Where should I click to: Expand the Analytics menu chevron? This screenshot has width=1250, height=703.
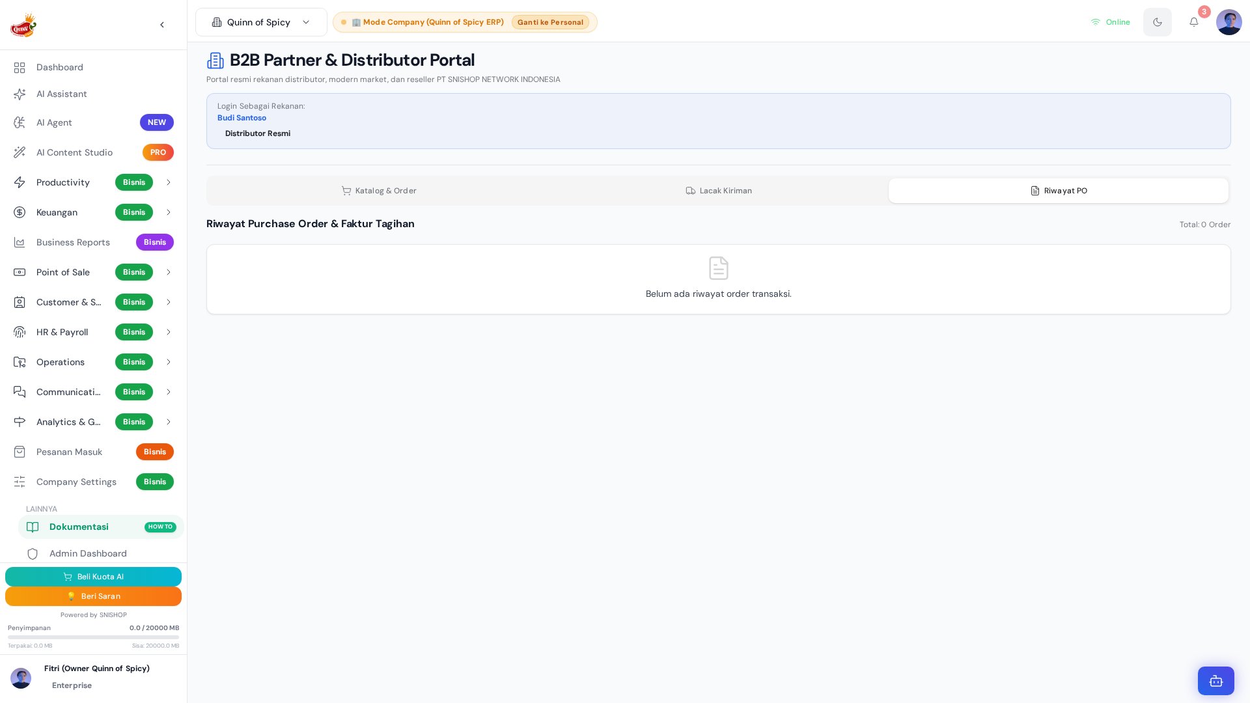169,422
